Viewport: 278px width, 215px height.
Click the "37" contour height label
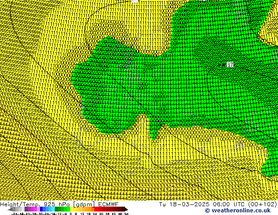tap(230, 64)
